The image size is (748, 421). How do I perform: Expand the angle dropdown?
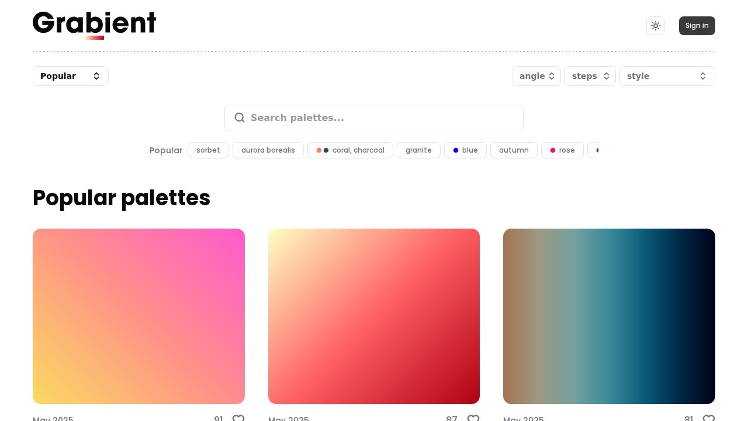536,76
